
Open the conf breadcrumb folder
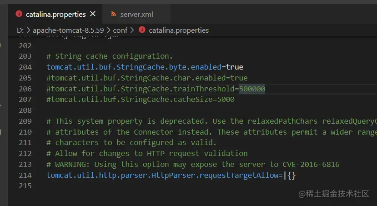coord(120,30)
